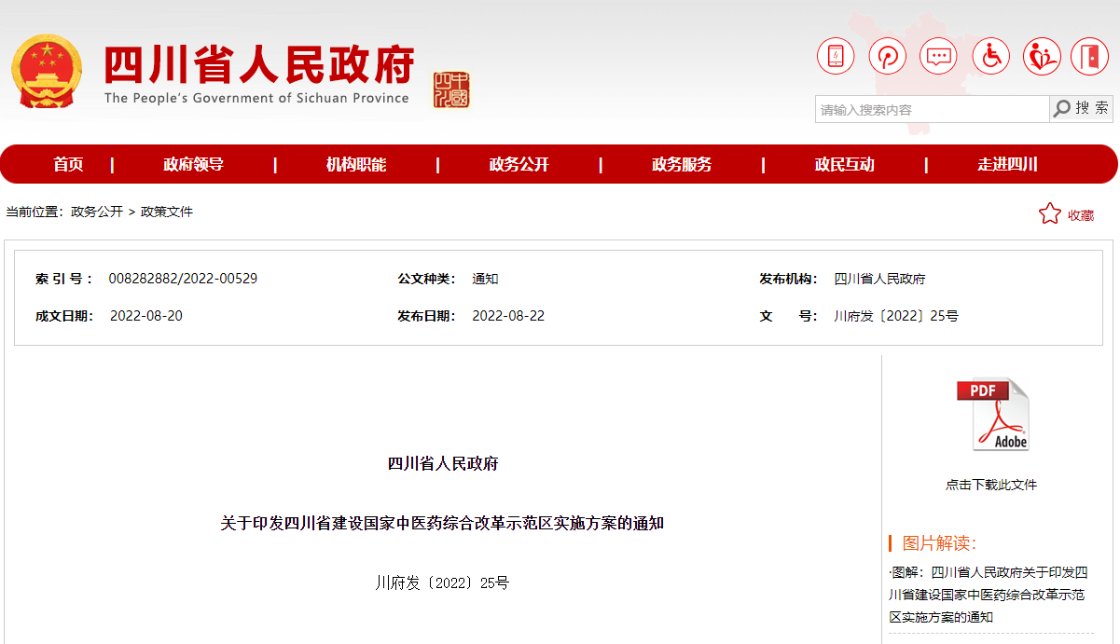Viewport: 1120px width, 644px height.
Task: Open the wheelchair accessibility icon
Action: (x=991, y=57)
